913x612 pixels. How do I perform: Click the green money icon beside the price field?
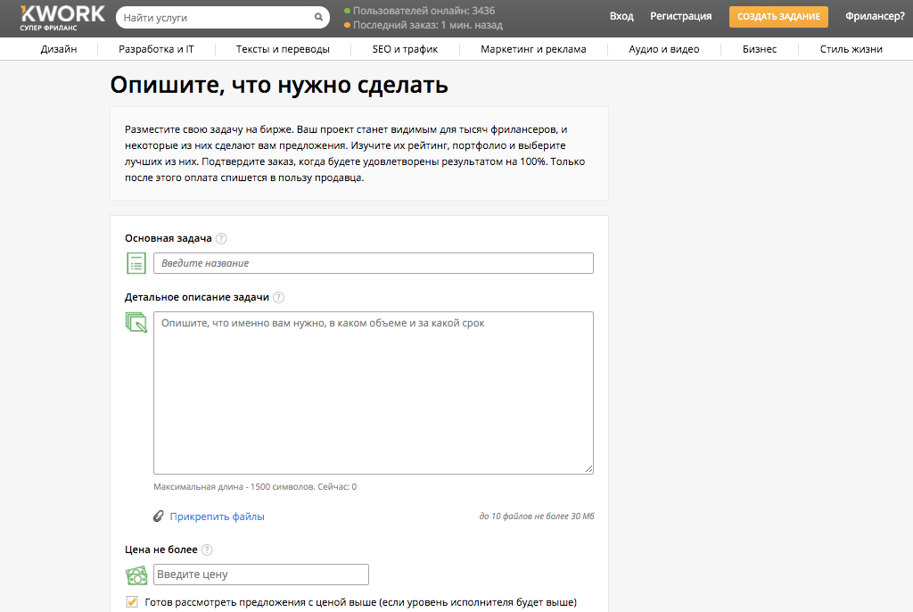tap(136, 575)
